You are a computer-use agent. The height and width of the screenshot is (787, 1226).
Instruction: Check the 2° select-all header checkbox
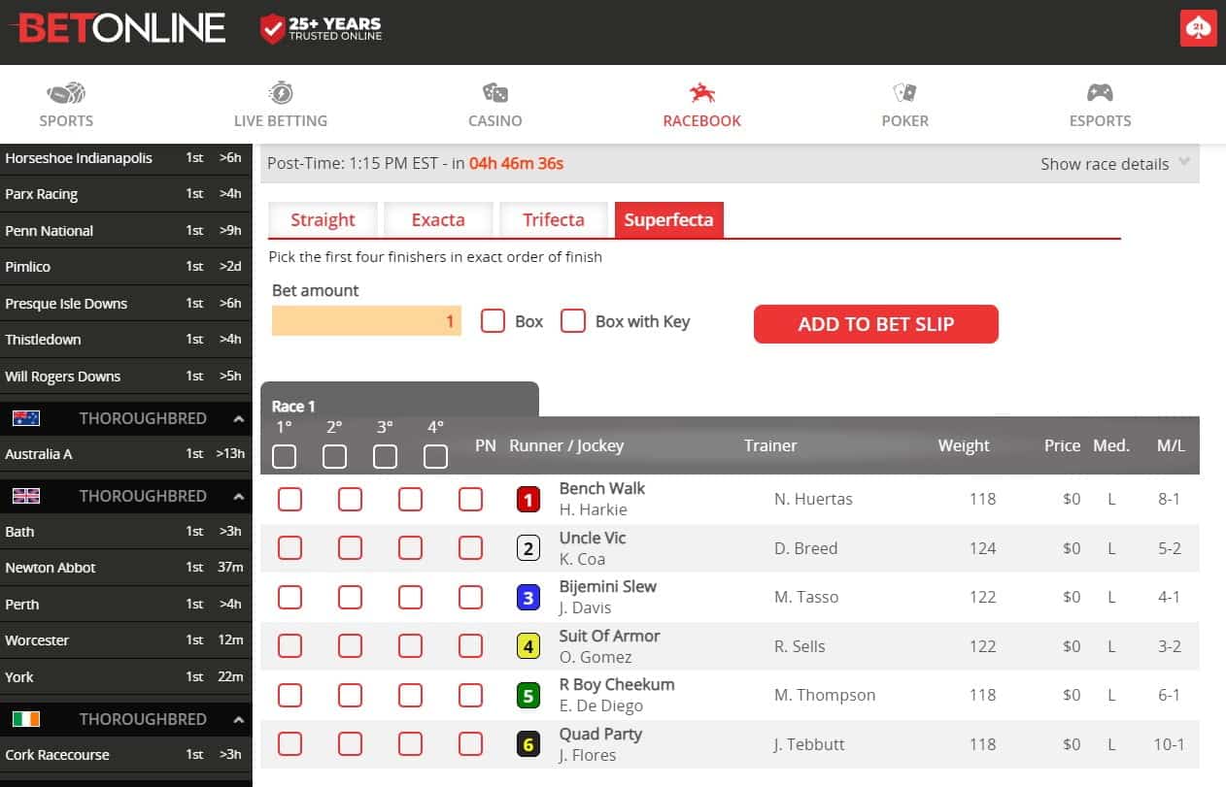[334, 456]
